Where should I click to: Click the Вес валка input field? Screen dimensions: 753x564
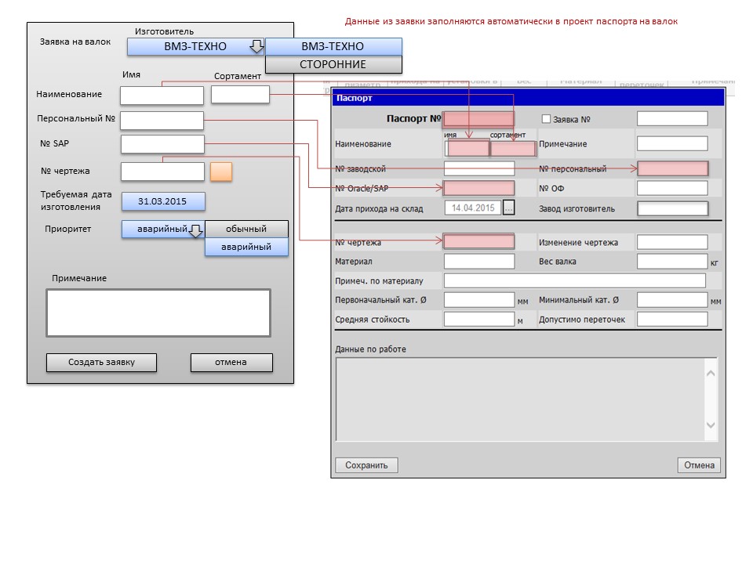(x=672, y=262)
